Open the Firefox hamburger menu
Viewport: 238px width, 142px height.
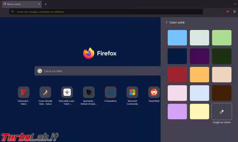tap(234, 12)
